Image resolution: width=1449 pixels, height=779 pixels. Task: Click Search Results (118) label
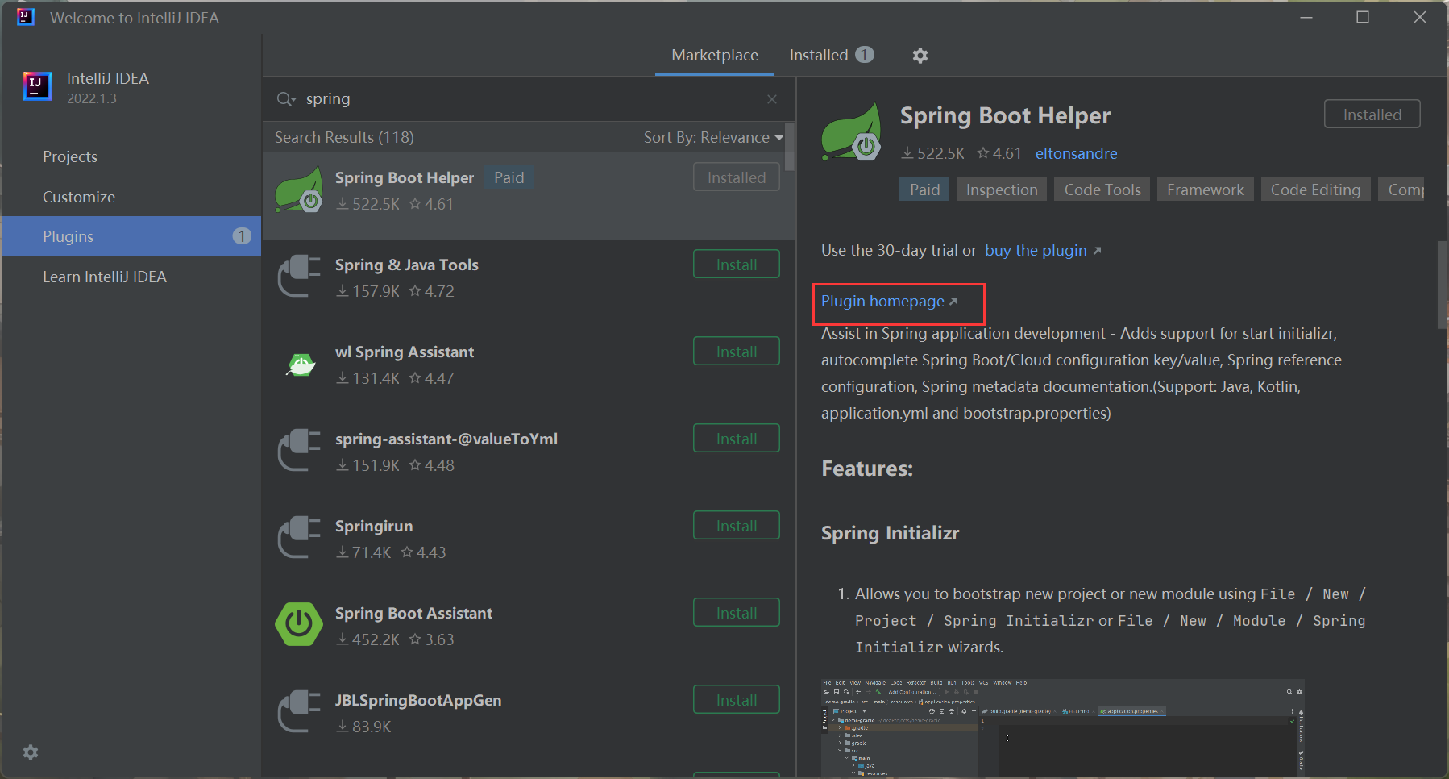344,137
